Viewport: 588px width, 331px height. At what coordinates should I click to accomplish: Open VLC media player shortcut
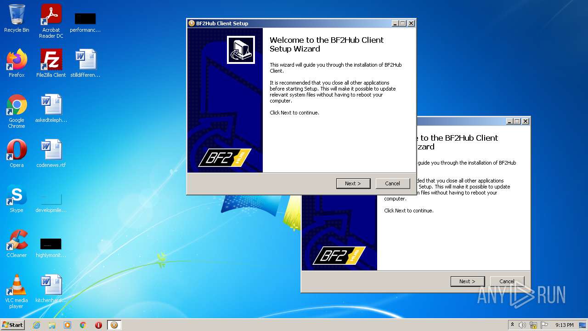click(17, 291)
